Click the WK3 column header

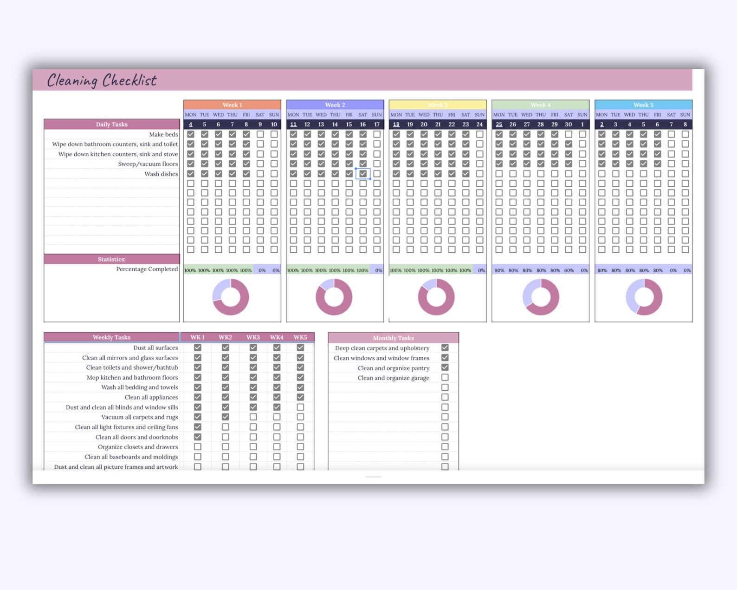pos(253,337)
